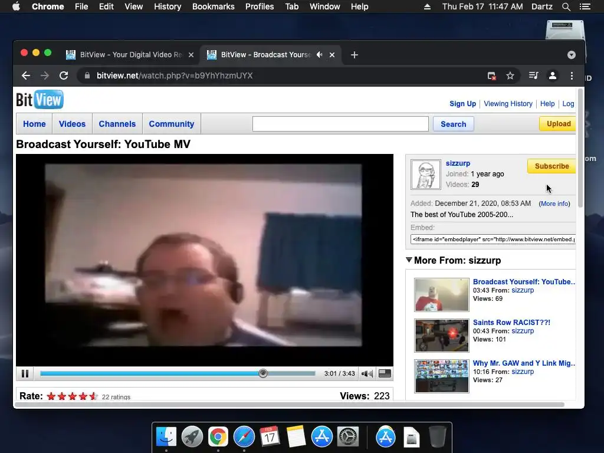Switch to the BitView - Your Digital Video tab
Viewport: 604px width, 453px height.
(131, 55)
